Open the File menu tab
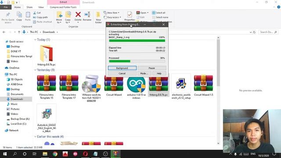 [x=6, y=7]
